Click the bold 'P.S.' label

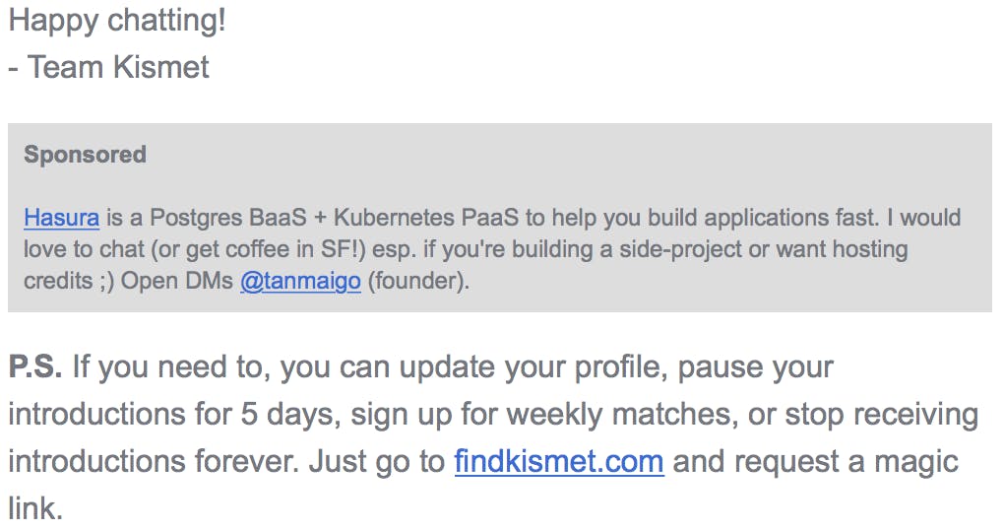click(35, 367)
